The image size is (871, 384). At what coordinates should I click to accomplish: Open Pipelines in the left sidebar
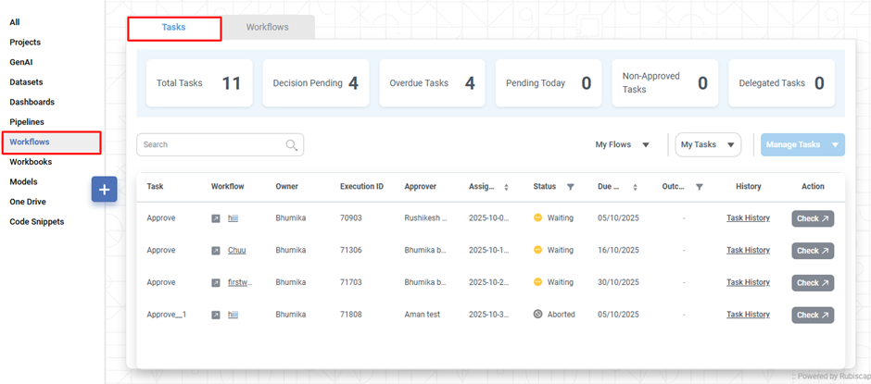click(27, 122)
